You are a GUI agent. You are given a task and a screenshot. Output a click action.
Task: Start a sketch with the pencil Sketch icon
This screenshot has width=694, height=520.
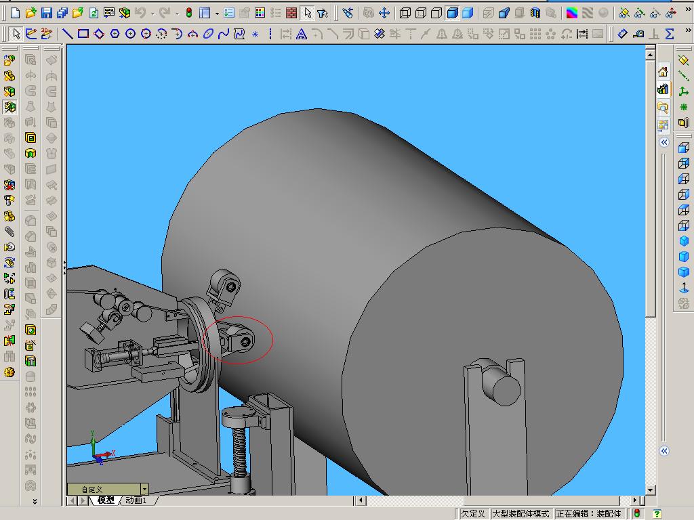point(31,34)
